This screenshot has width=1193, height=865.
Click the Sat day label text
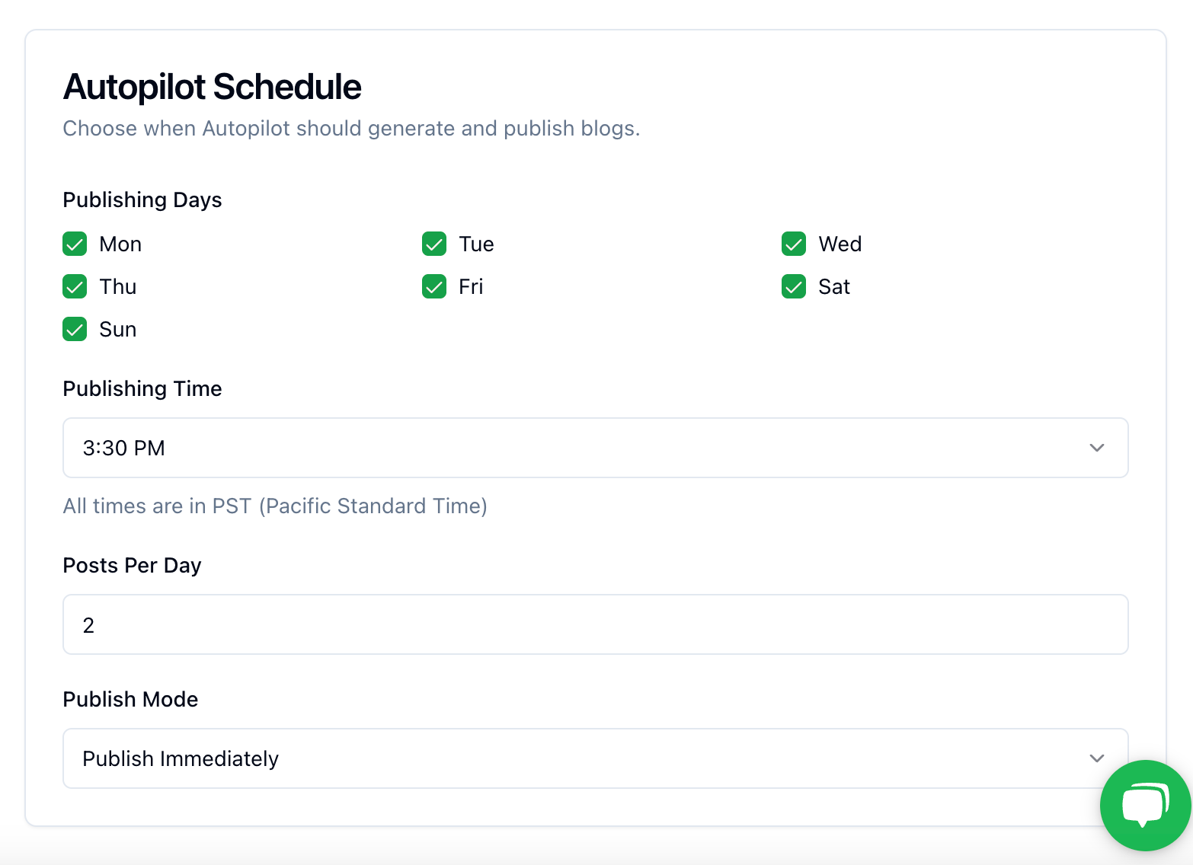click(834, 287)
